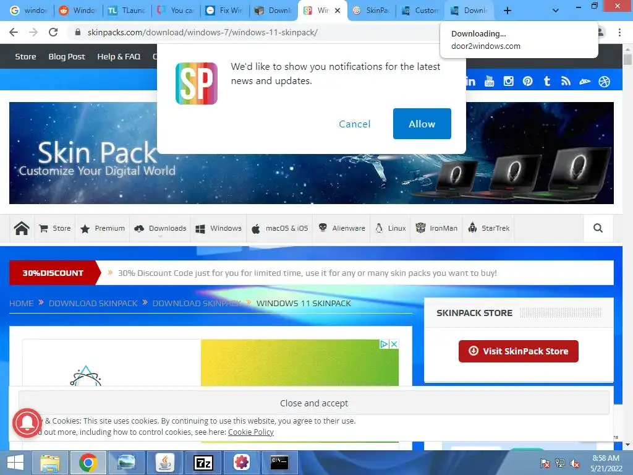Image resolution: width=633 pixels, height=475 pixels.
Task: Open the Windows navigation item
Action: coord(218,228)
